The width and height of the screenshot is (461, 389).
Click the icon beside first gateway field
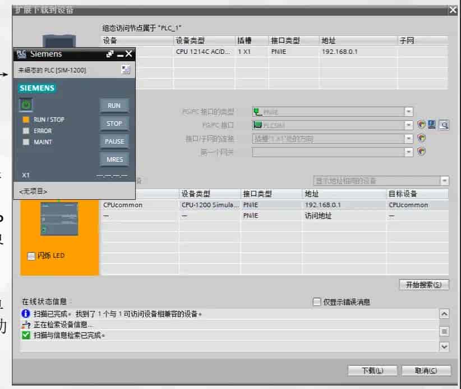pyautogui.click(x=421, y=151)
